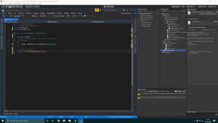This screenshot has height=123, width=218.
Task: Open the Assembly-CSharp project dropdown
Action: [x=26, y=22]
